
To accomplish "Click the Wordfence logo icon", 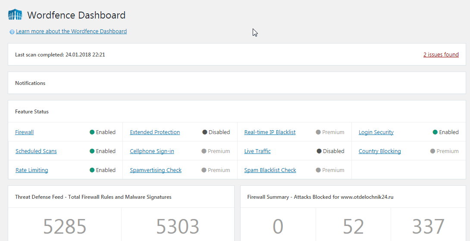I will (x=15, y=14).
